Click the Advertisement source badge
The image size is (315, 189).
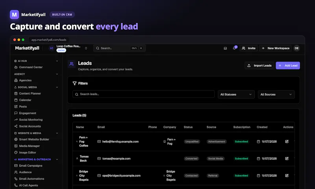coord(217,142)
